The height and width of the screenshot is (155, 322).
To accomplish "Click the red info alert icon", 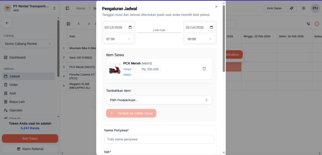I will coord(317,24).
